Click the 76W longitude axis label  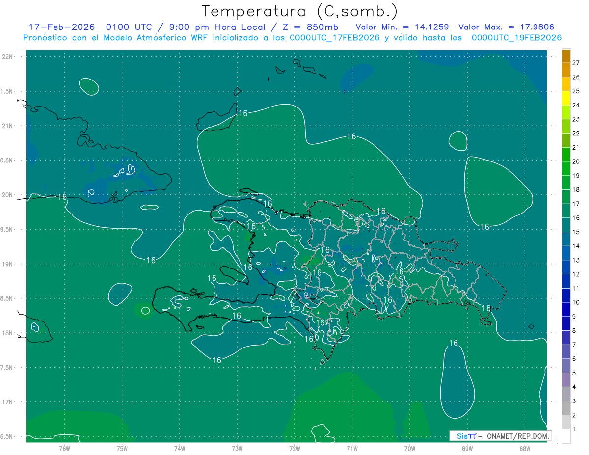click(64, 448)
